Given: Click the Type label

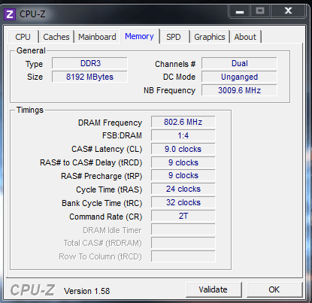Looking at the screenshot, I should pyautogui.click(x=34, y=64).
